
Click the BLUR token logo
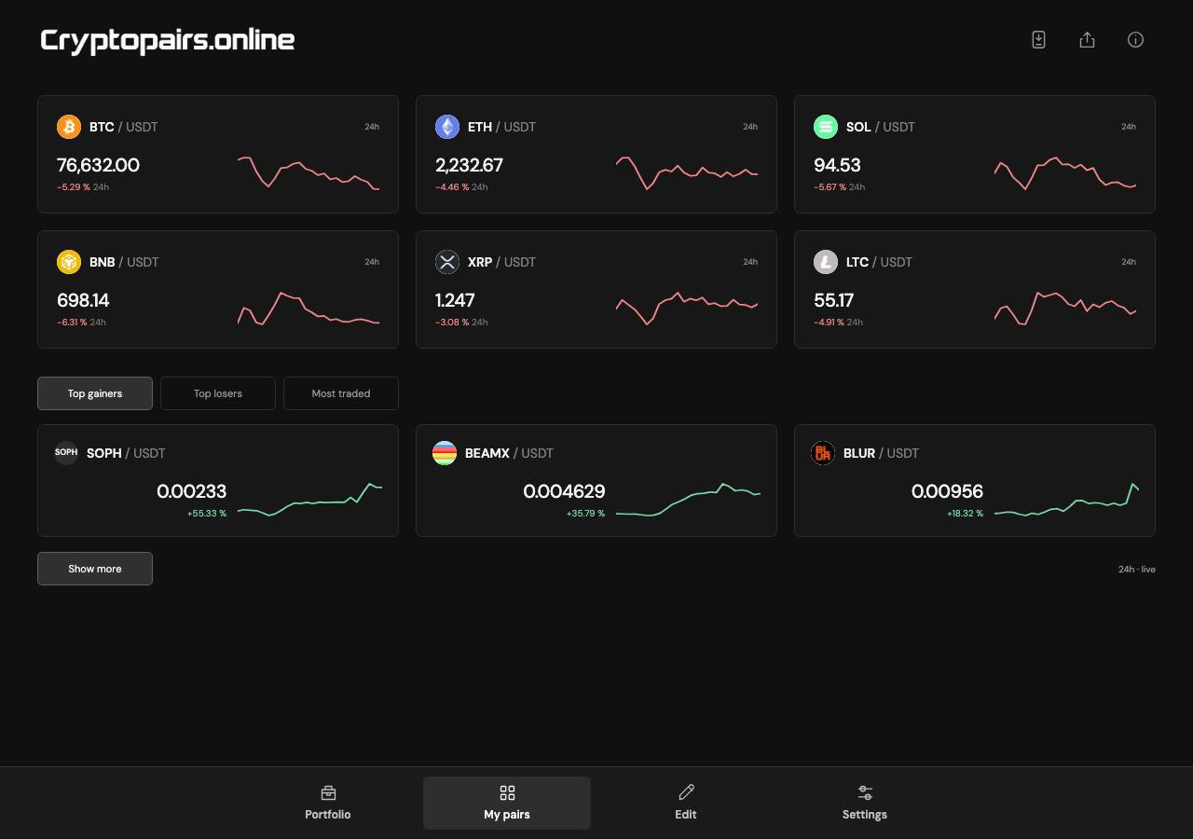click(x=823, y=453)
